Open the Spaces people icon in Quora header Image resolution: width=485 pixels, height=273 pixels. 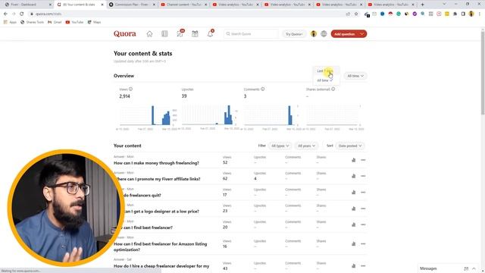point(195,34)
